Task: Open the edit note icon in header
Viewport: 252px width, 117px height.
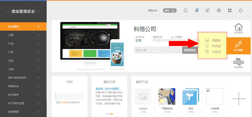Action: [208, 11]
